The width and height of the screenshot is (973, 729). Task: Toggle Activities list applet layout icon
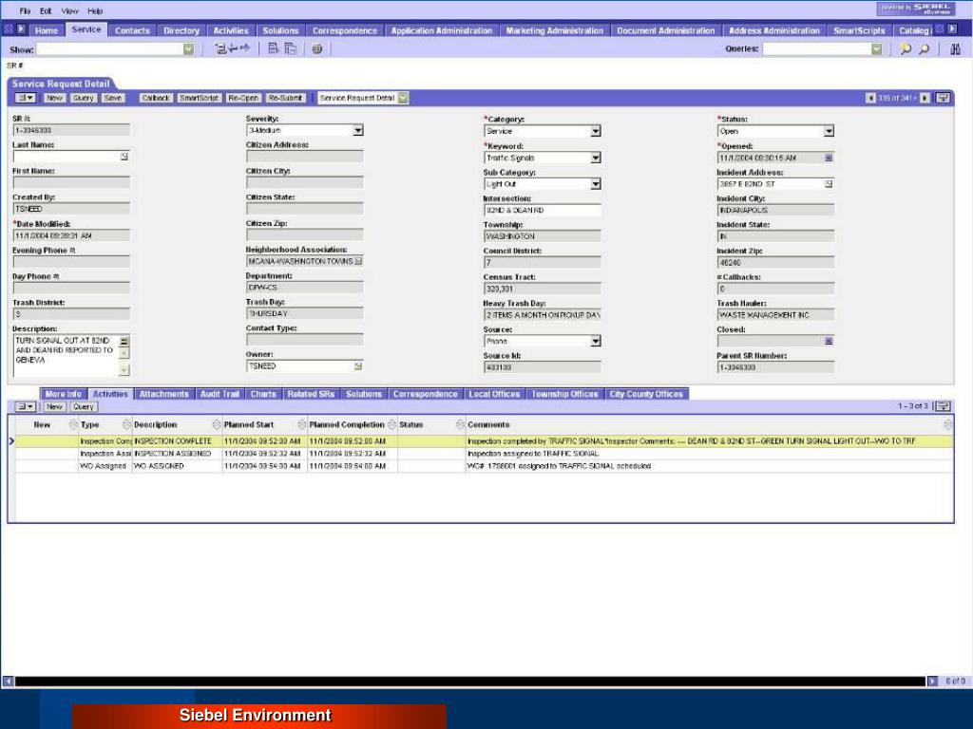tap(944, 406)
